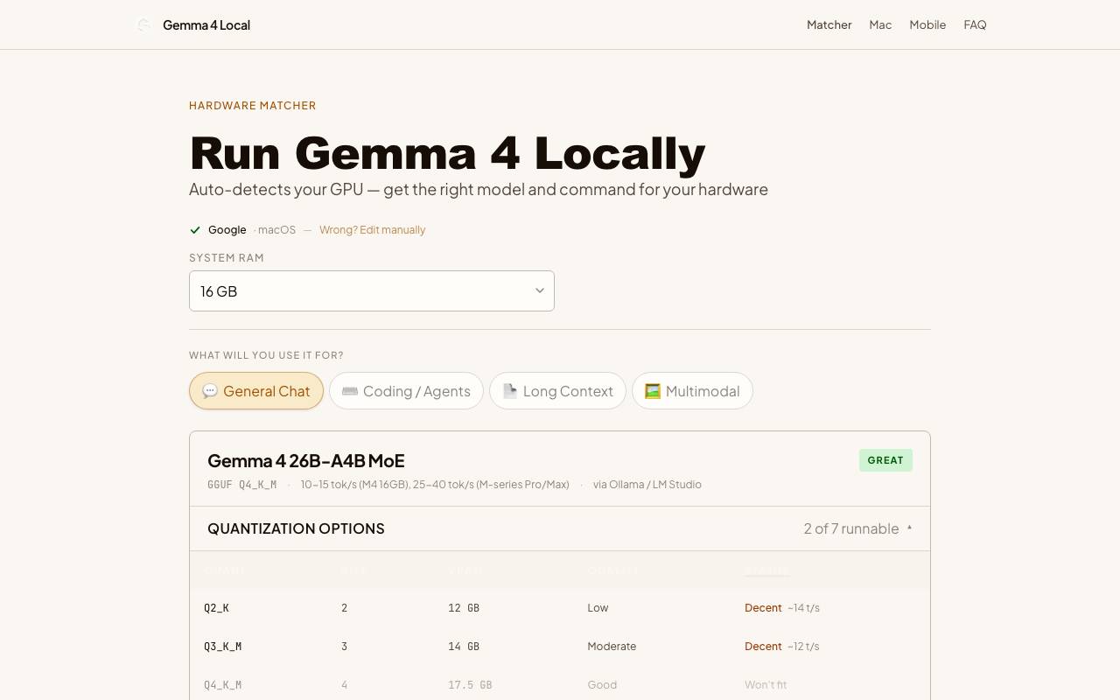The height and width of the screenshot is (700, 1120).
Task: Click the Won't fit status
Action: pos(766,685)
